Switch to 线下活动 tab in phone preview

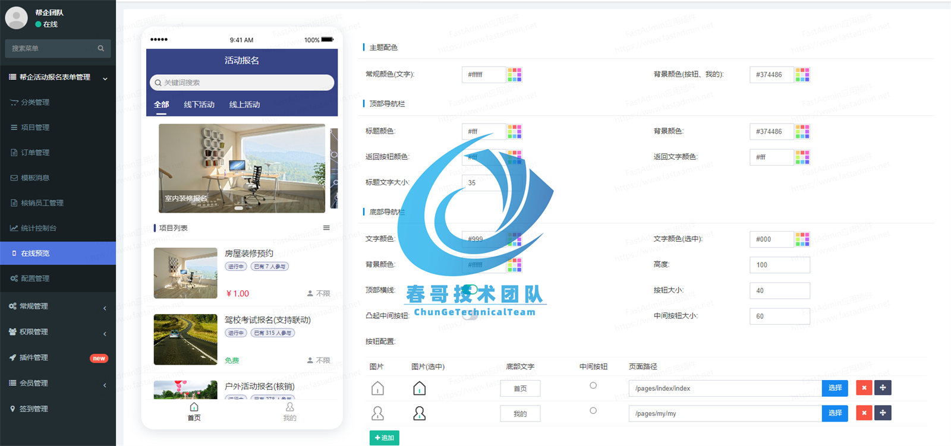tap(199, 105)
